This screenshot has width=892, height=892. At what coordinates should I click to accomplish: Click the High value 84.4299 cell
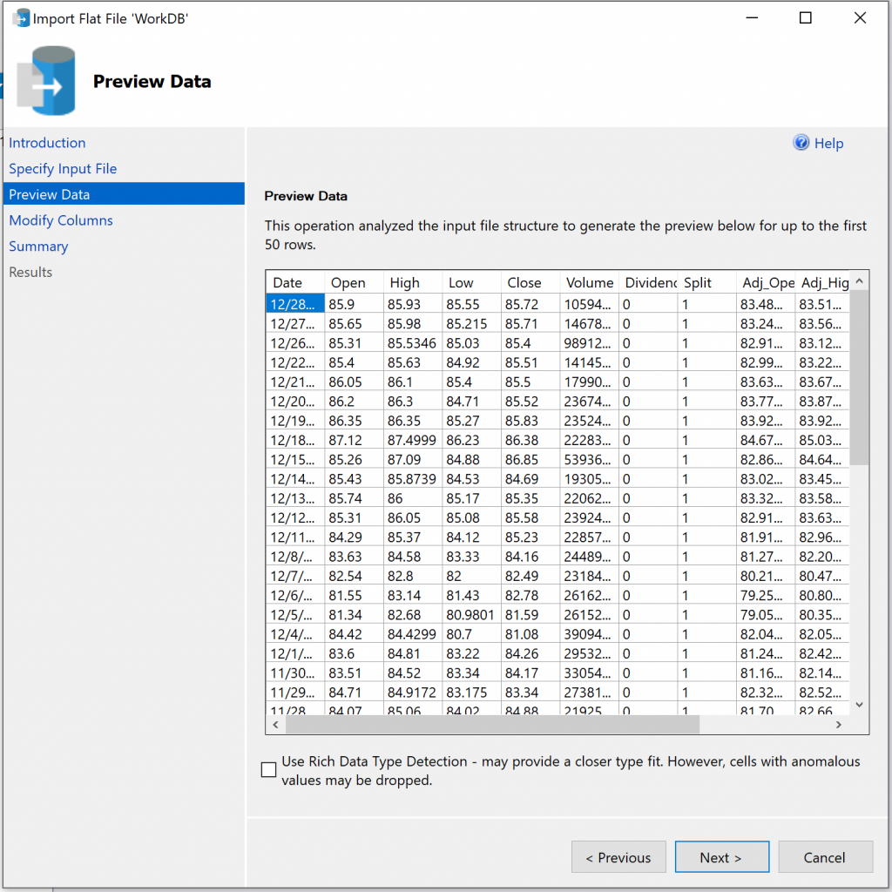pyautogui.click(x=413, y=634)
